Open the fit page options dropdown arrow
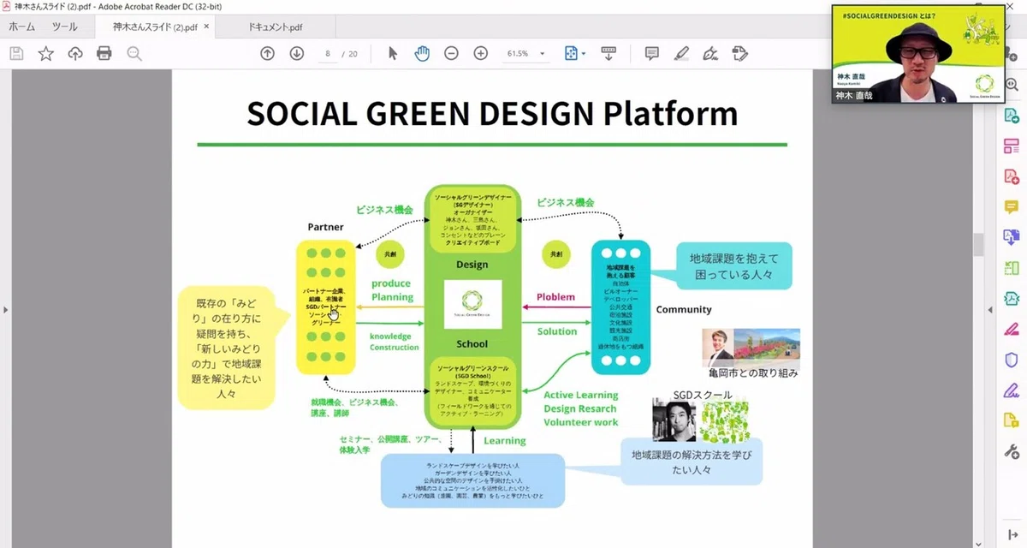Image resolution: width=1027 pixels, height=548 pixels. click(584, 53)
